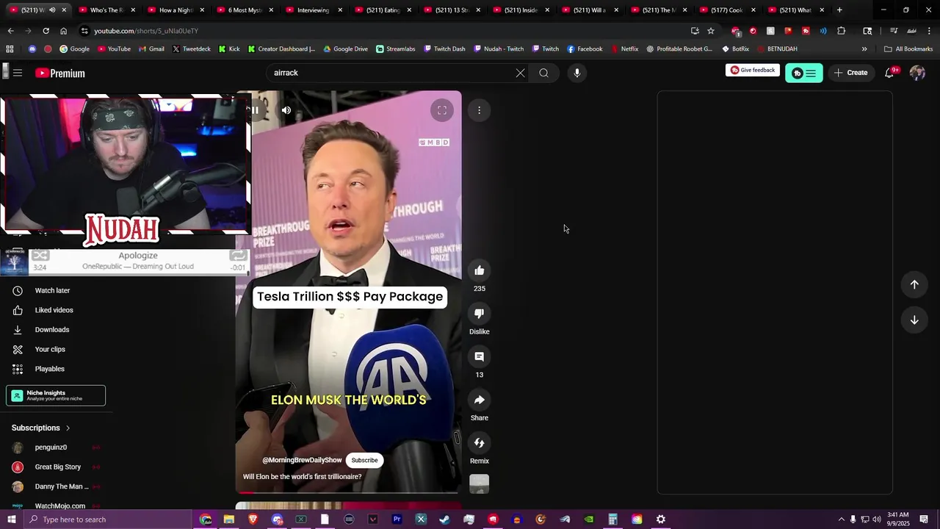Open browser extensions puzzle icon
The width and height of the screenshot is (940, 529).
[x=842, y=31]
